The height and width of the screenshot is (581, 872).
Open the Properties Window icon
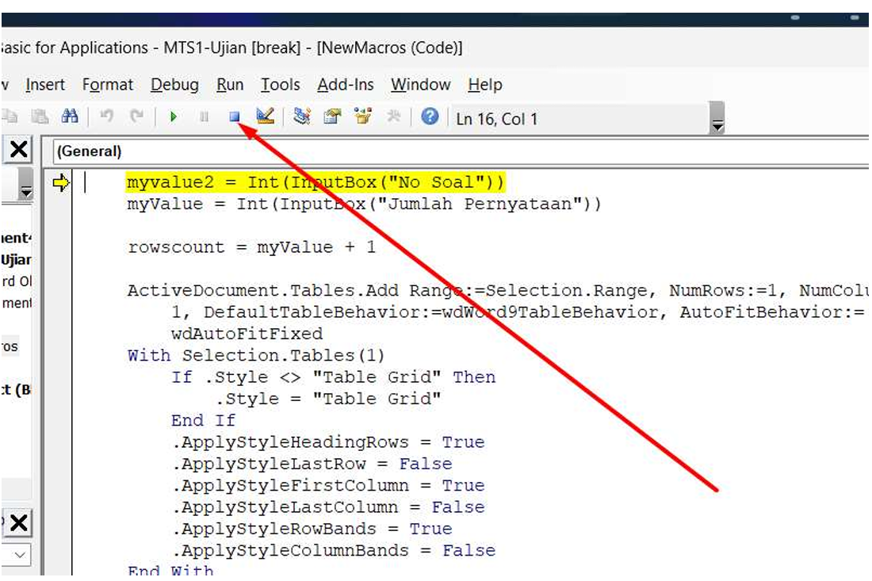[332, 117]
